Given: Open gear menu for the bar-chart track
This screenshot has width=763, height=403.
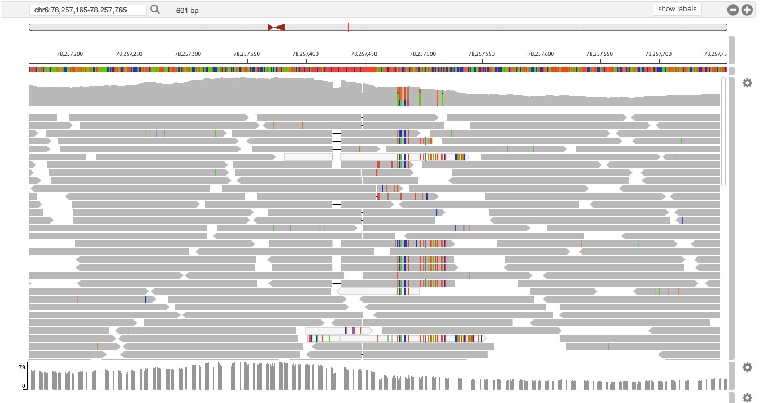Looking at the screenshot, I should coord(747,367).
